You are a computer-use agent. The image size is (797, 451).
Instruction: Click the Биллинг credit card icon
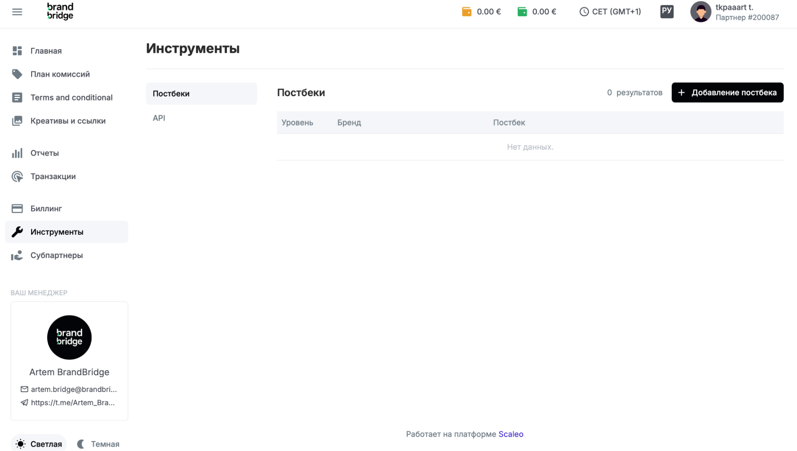[17, 209]
